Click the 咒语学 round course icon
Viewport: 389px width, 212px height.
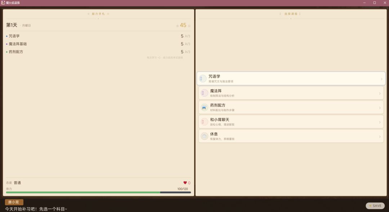(202, 78)
